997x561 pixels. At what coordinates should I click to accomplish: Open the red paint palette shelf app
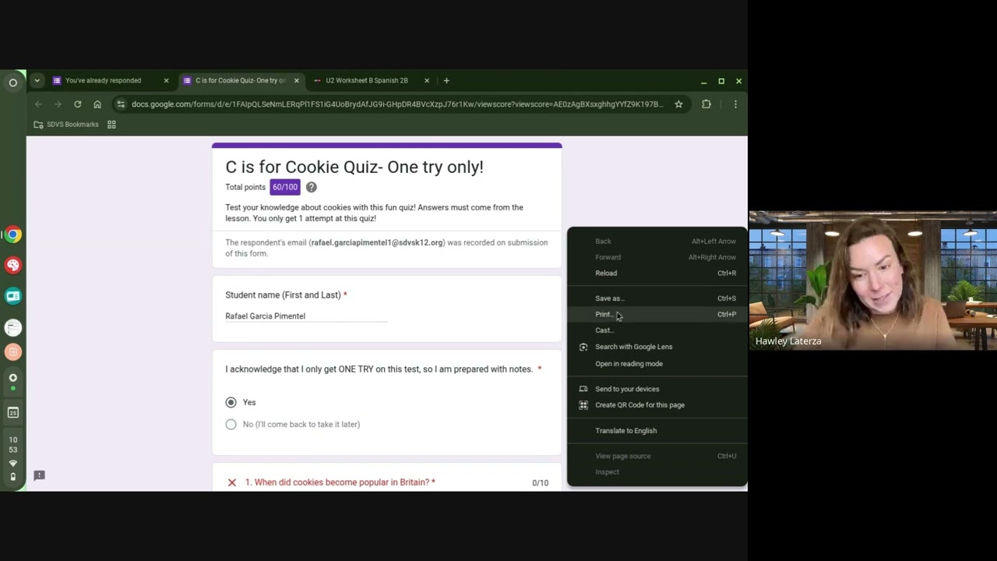tap(12, 265)
